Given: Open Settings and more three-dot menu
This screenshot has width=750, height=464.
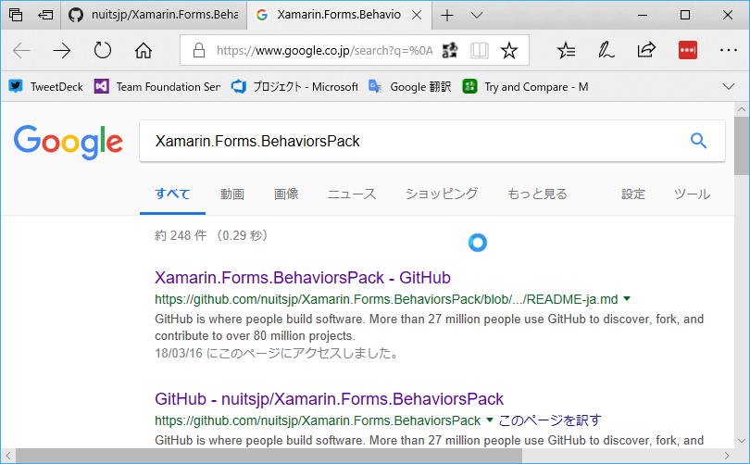Looking at the screenshot, I should coord(728,50).
